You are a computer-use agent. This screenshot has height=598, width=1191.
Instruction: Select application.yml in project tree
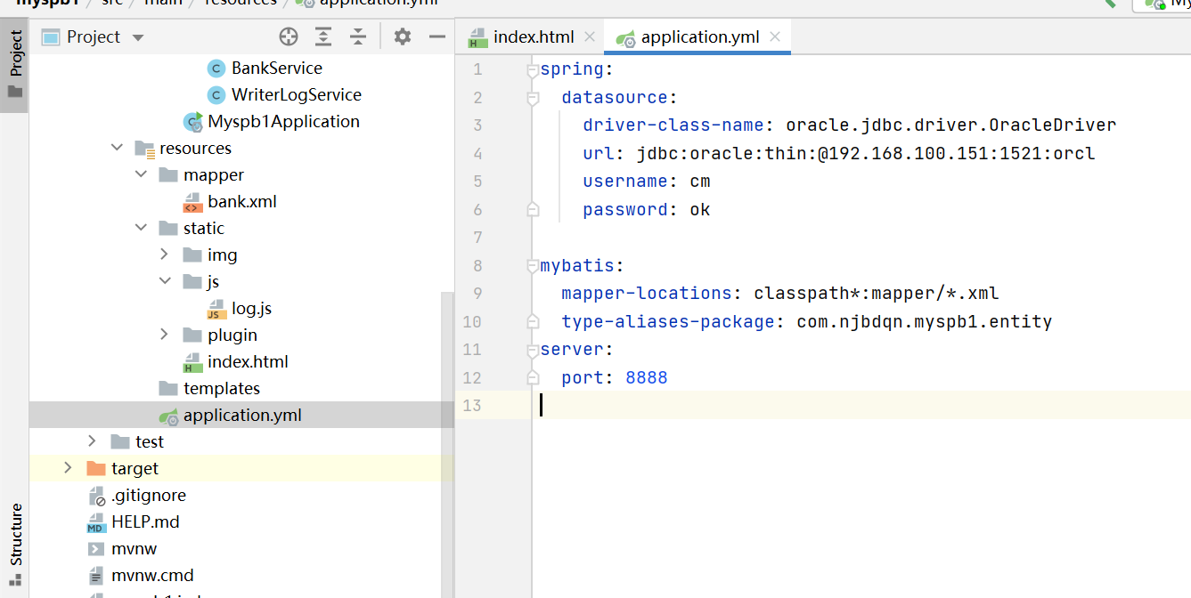coord(242,415)
